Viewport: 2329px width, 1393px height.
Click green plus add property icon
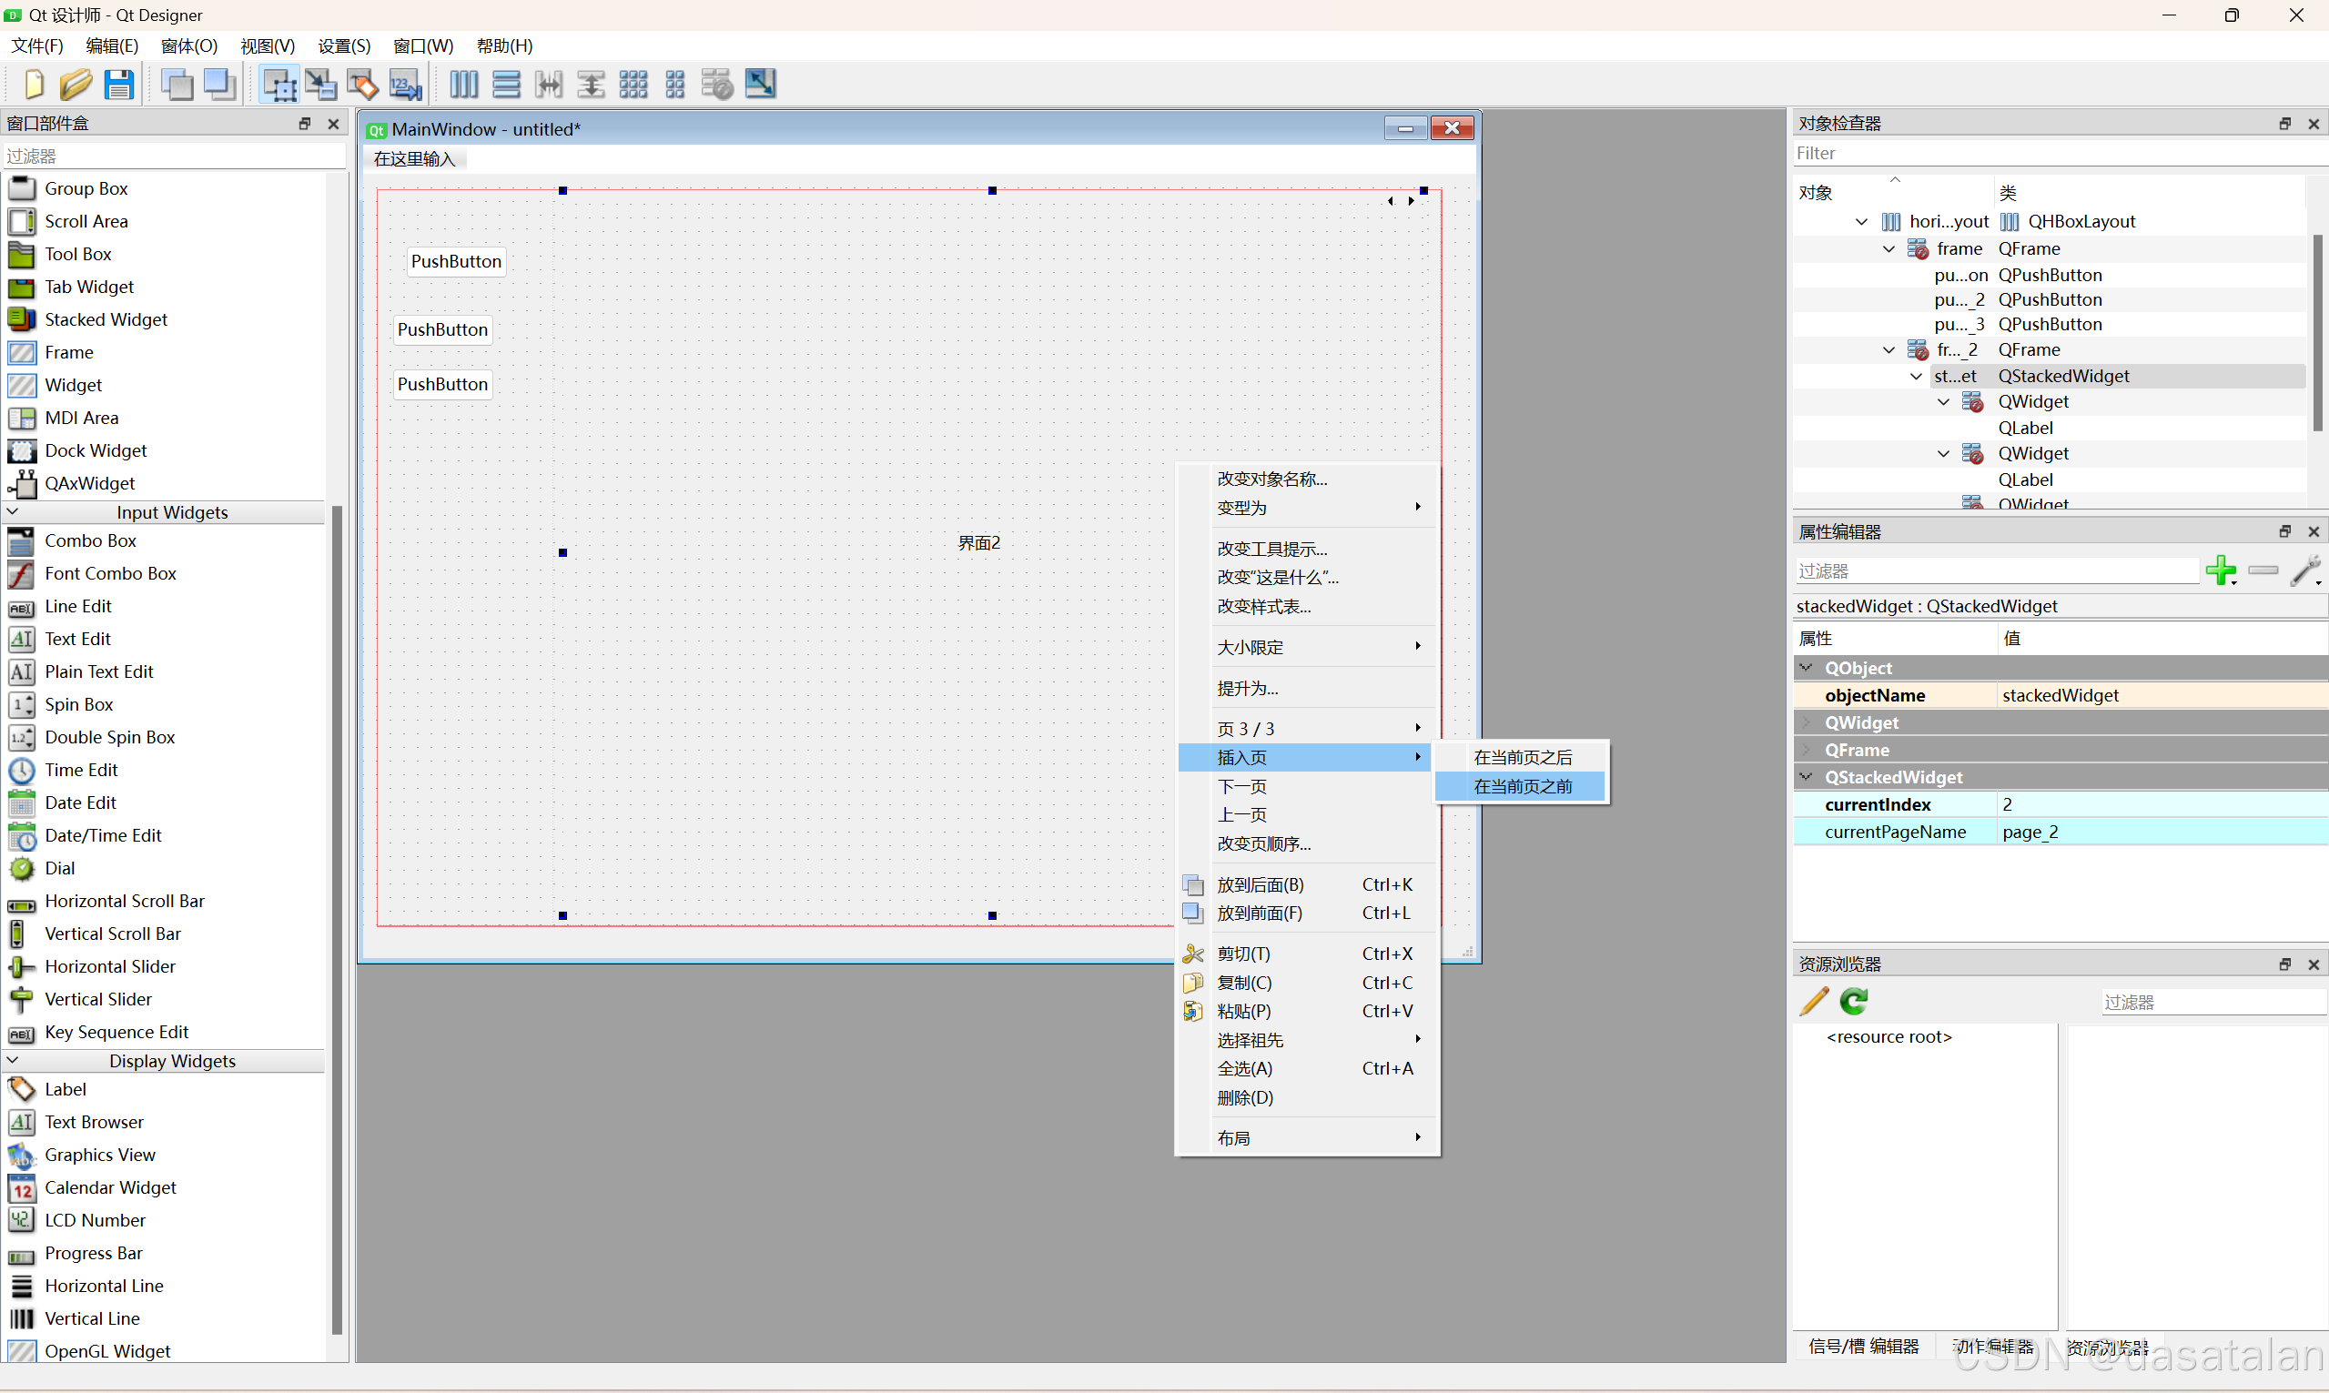(x=2220, y=570)
